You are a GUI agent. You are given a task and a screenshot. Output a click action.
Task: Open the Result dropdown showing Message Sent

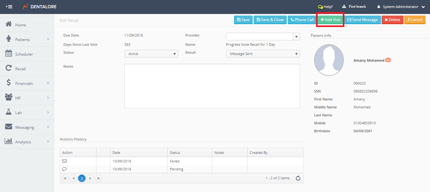263,54
